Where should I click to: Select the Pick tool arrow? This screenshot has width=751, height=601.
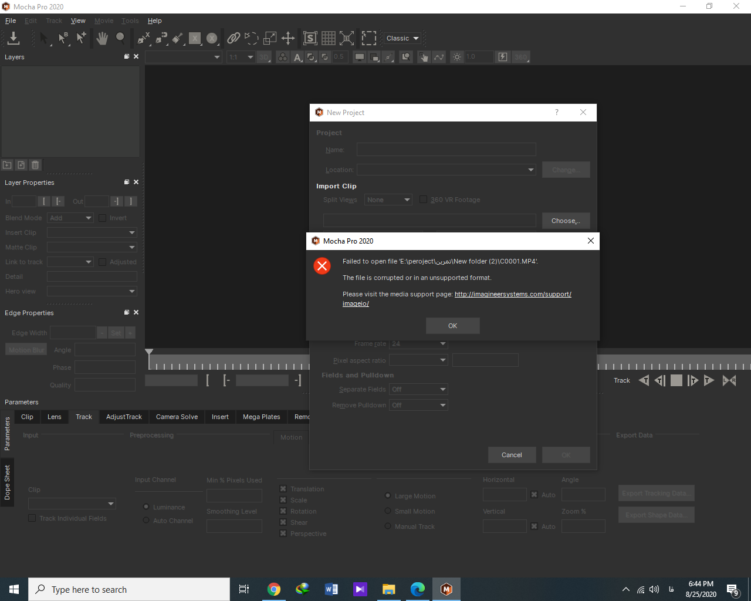point(44,38)
